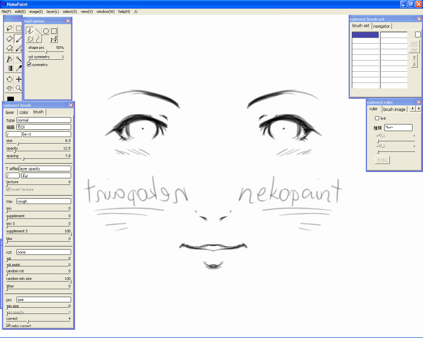Select the Gradient tool

coord(10,68)
